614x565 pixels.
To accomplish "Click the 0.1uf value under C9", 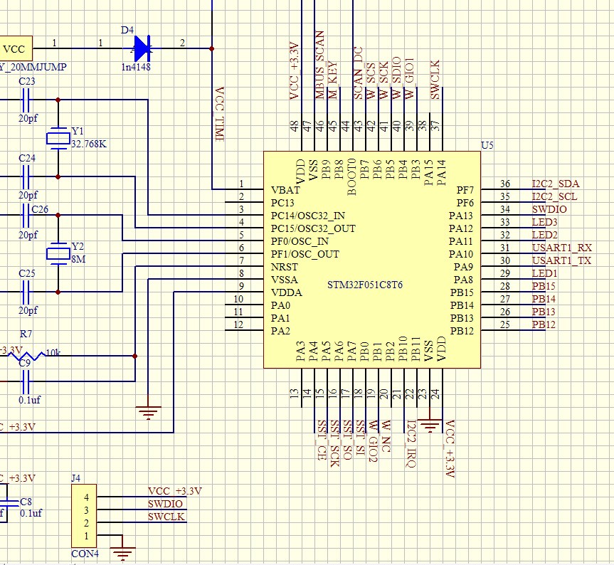I will (x=29, y=400).
